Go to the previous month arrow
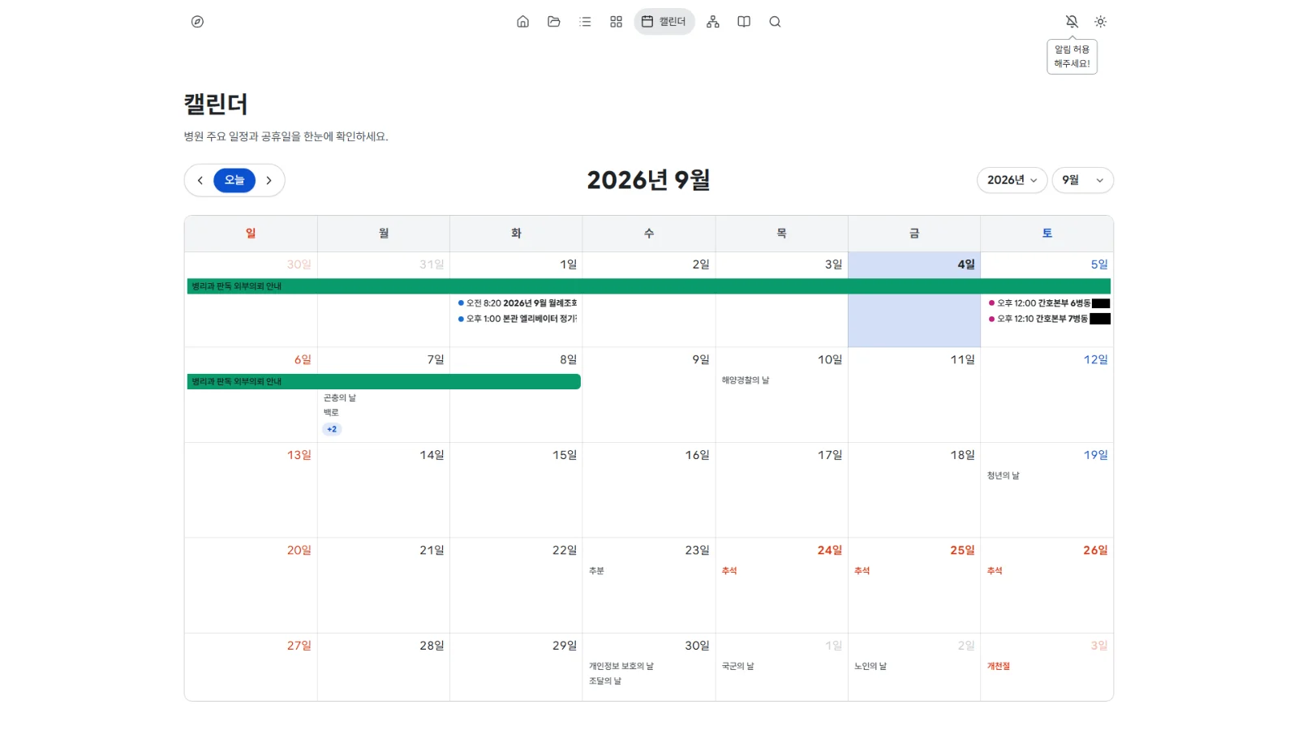 200,180
